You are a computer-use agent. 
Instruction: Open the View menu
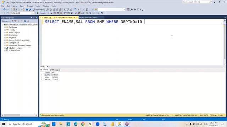[15, 6]
